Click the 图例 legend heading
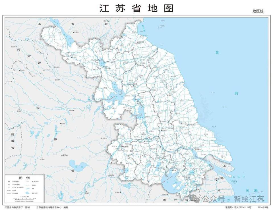Image resolution: width=273 pixels, height=210 pixels. [24, 178]
